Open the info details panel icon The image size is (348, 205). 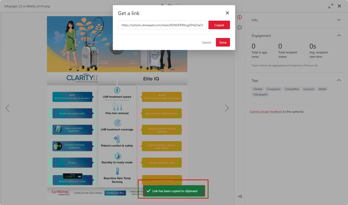click(239, 18)
